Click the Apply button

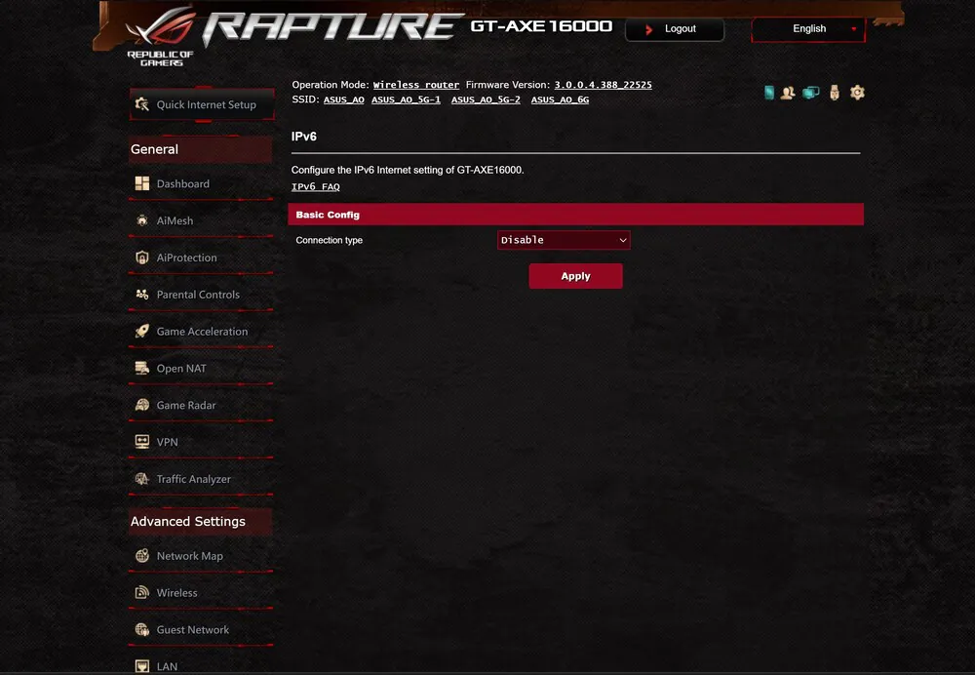pos(575,276)
